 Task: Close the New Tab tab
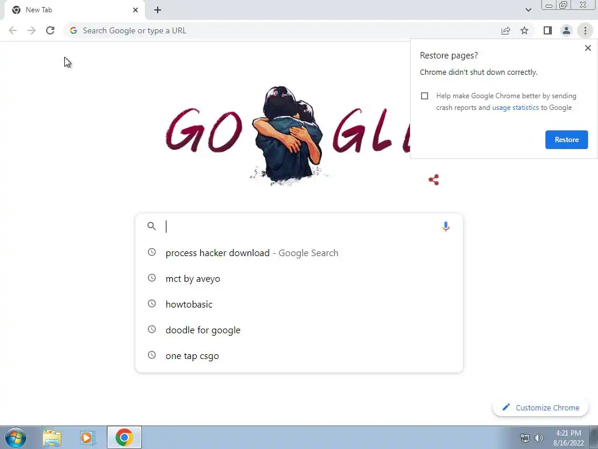pyautogui.click(x=135, y=10)
